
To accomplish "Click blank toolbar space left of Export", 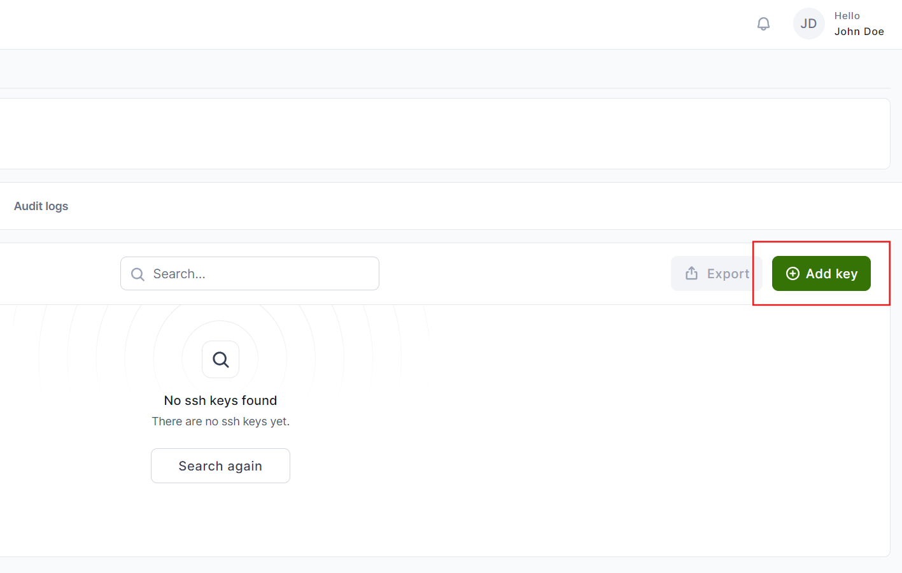I will tap(522, 274).
